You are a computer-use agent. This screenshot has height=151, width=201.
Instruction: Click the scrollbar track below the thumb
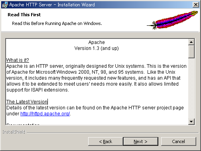(x=191, y=88)
